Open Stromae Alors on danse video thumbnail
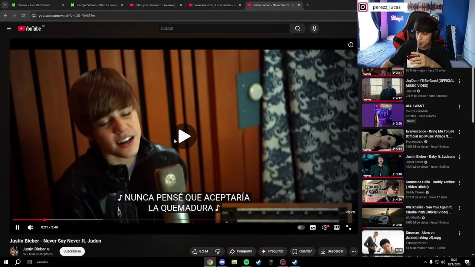This screenshot has width=475, height=267. tap(383, 242)
